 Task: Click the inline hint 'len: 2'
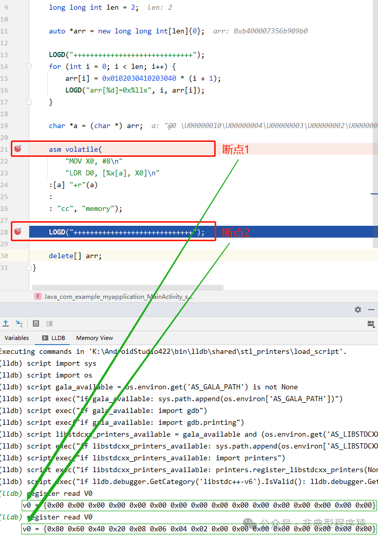[160, 7]
